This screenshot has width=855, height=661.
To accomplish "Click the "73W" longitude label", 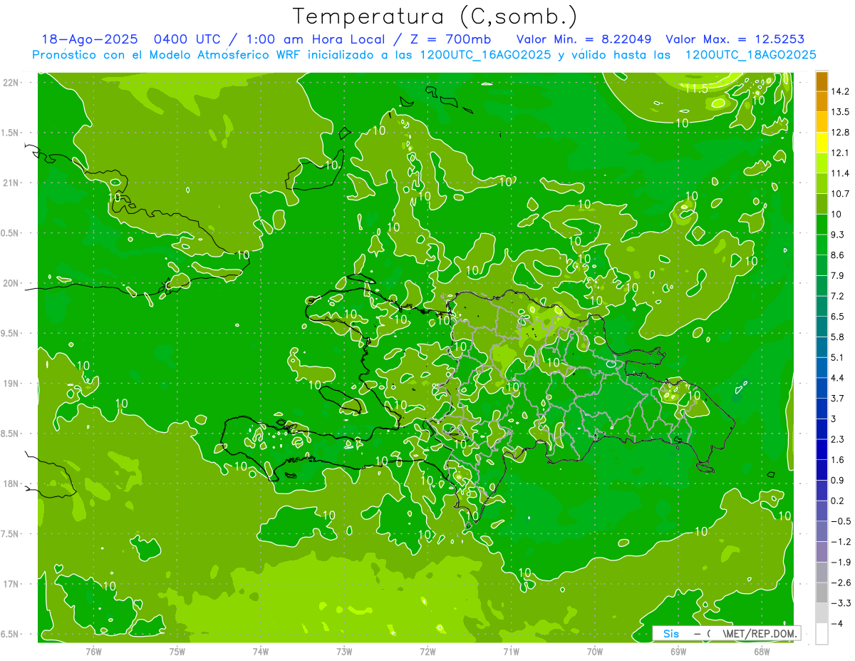I will (x=344, y=651).
